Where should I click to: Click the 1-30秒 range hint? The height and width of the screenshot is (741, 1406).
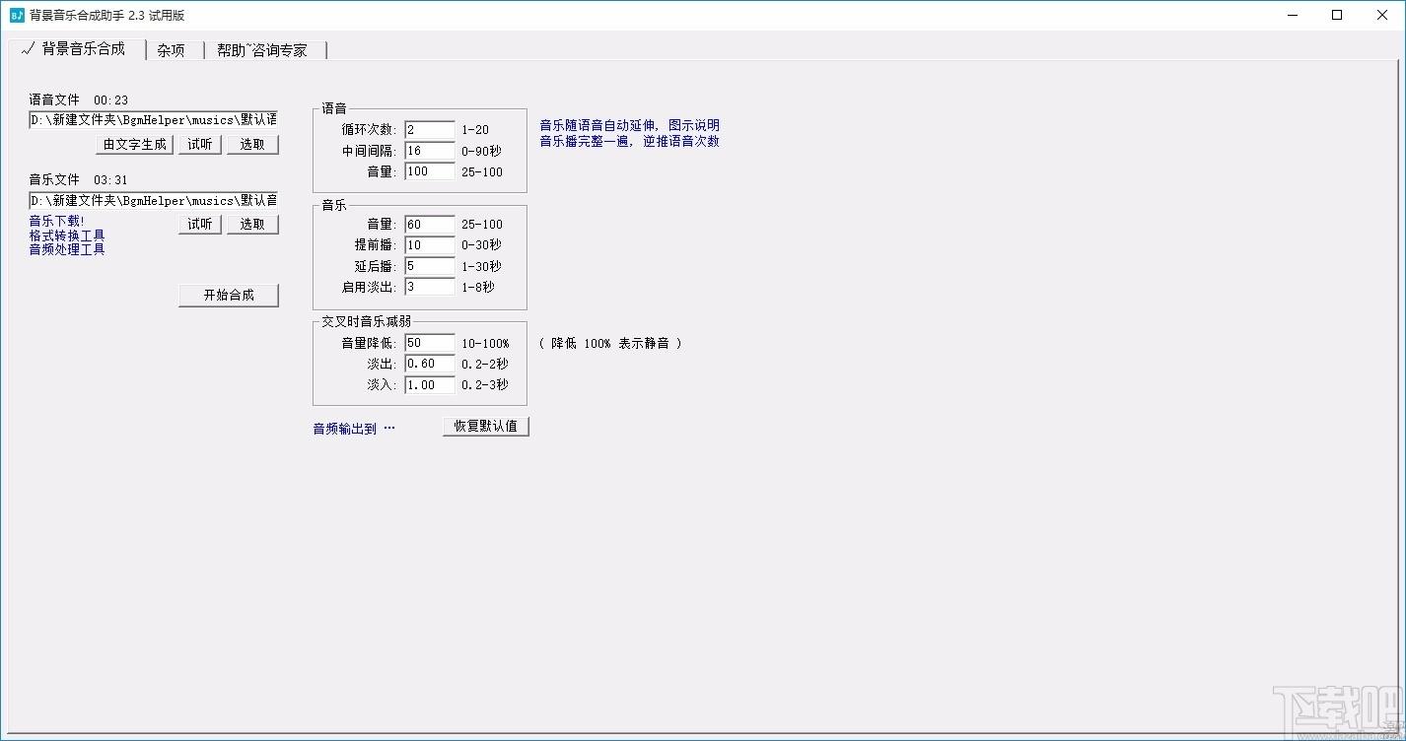481,266
